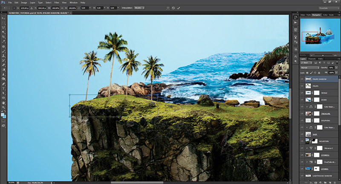341x184 pixels.
Task: Open the Normal blend mode dropdown
Action: [310, 68]
